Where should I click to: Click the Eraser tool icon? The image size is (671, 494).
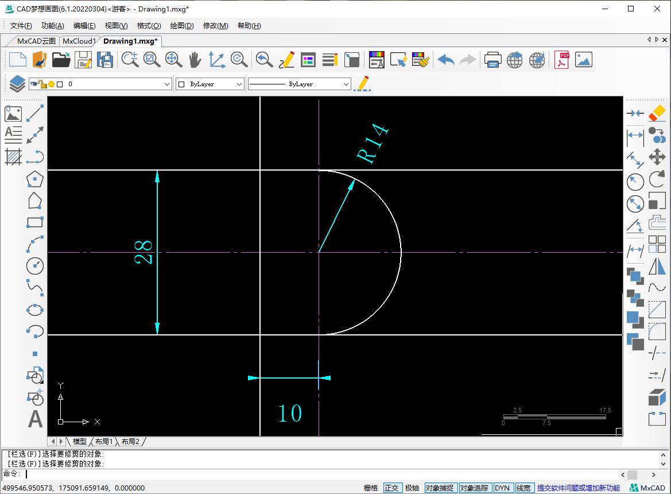pyautogui.click(x=657, y=113)
